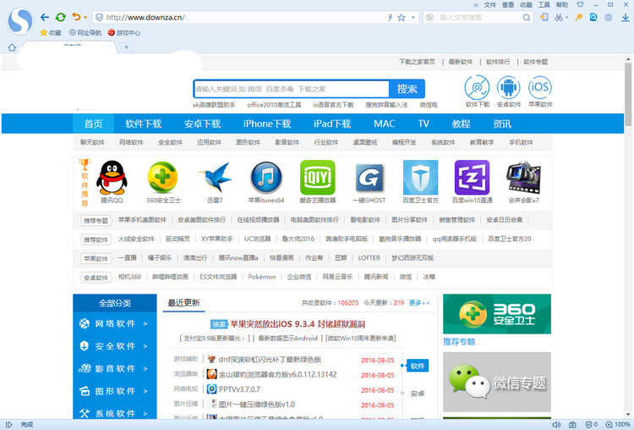Switch to the 安卓下载 navigation tab
The image size is (634, 430).
[x=202, y=124]
